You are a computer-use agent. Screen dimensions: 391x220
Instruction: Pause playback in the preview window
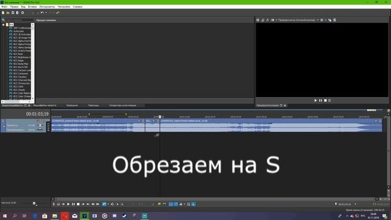tap(320, 100)
